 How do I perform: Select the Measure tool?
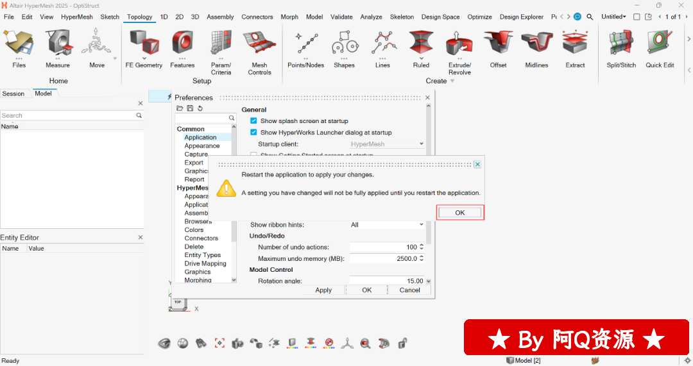[58, 49]
